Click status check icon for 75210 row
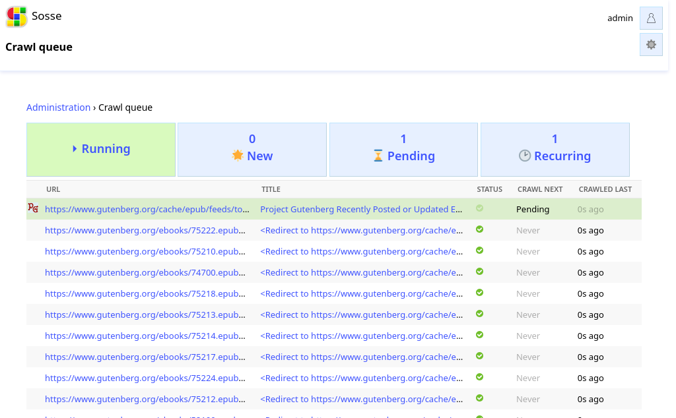Screen dimensions: 676x418 [479, 251]
